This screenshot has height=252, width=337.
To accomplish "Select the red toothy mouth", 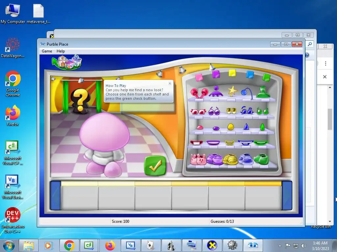I will [x=196, y=142].
